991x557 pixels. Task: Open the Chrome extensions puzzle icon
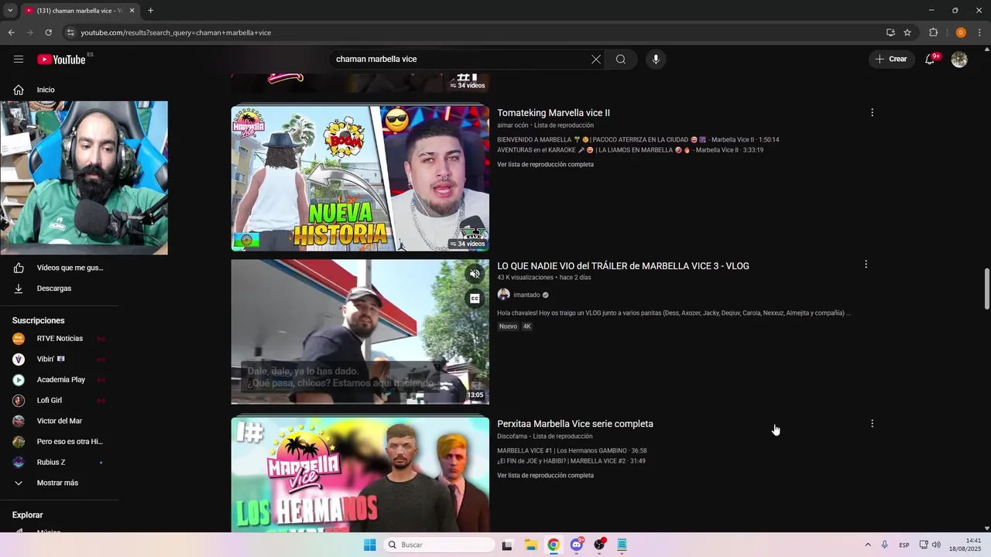tap(933, 32)
